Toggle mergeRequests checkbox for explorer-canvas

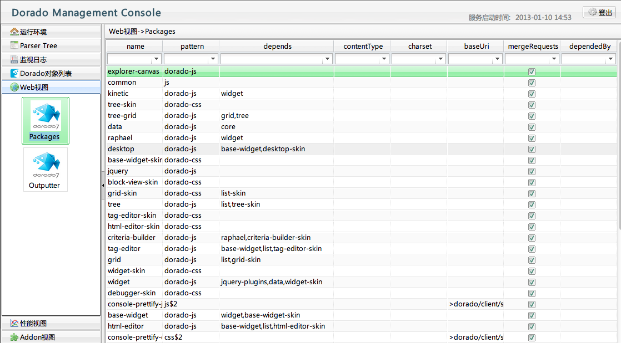pyautogui.click(x=532, y=71)
